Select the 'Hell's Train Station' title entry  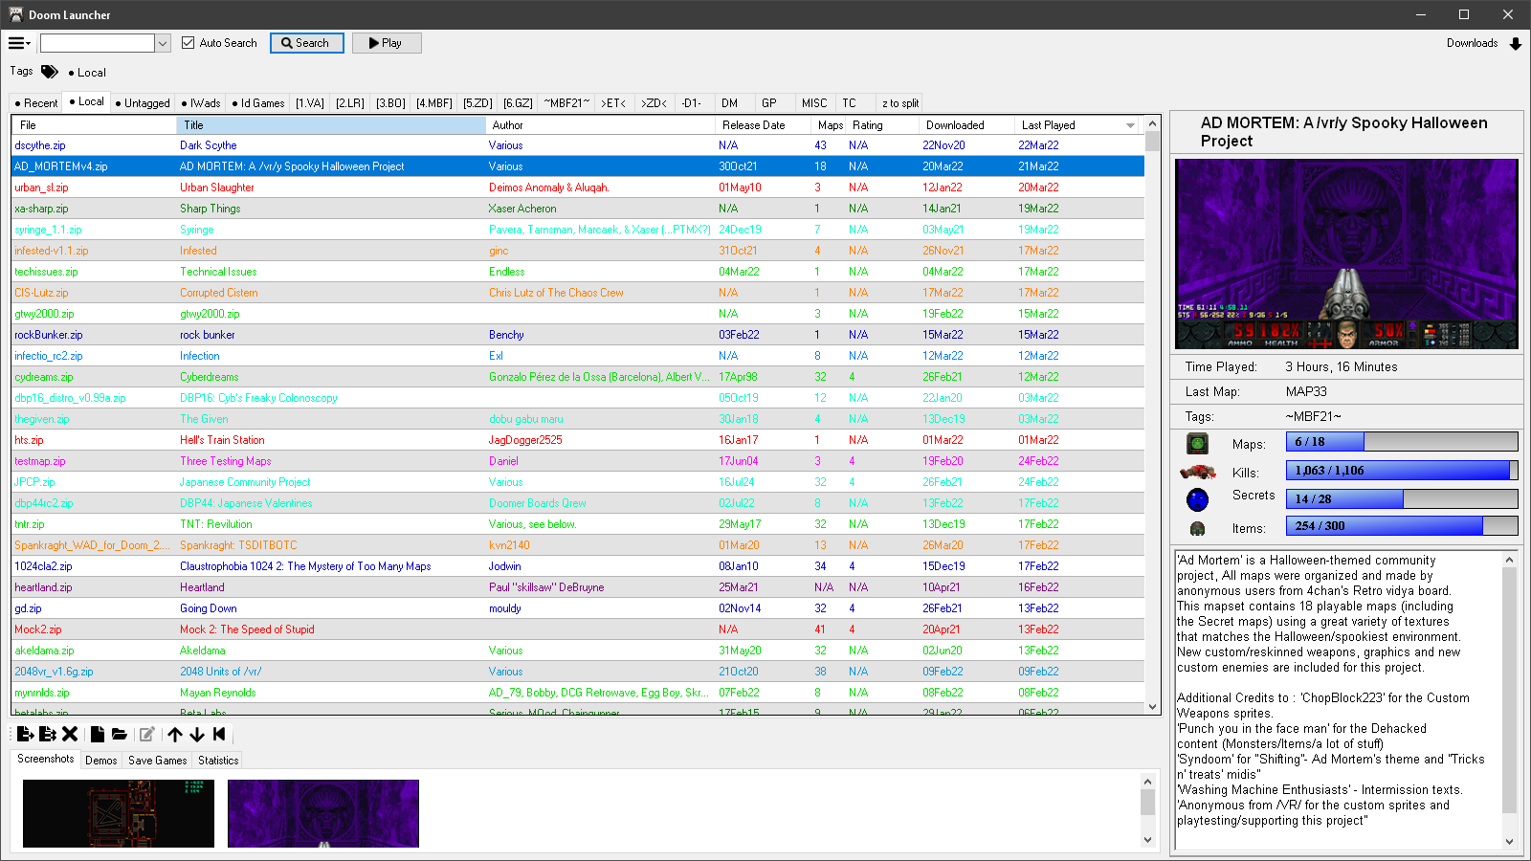[222, 440]
